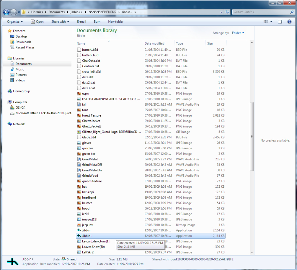Click the Help question mark icon
This screenshot has width=297, height=270.
[289, 22]
